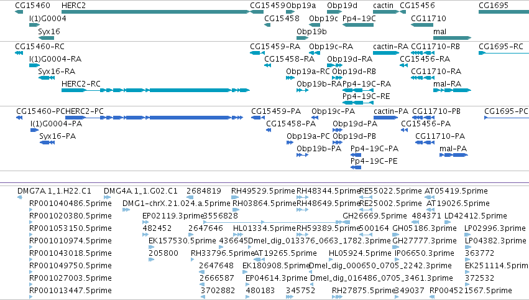Click the DMG4A.1_1.G02.C1 EST entry

click(x=140, y=191)
